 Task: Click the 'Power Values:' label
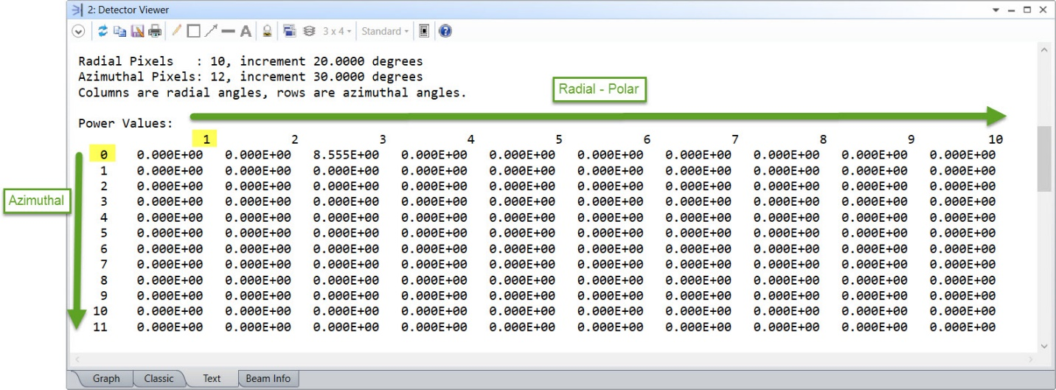(125, 124)
